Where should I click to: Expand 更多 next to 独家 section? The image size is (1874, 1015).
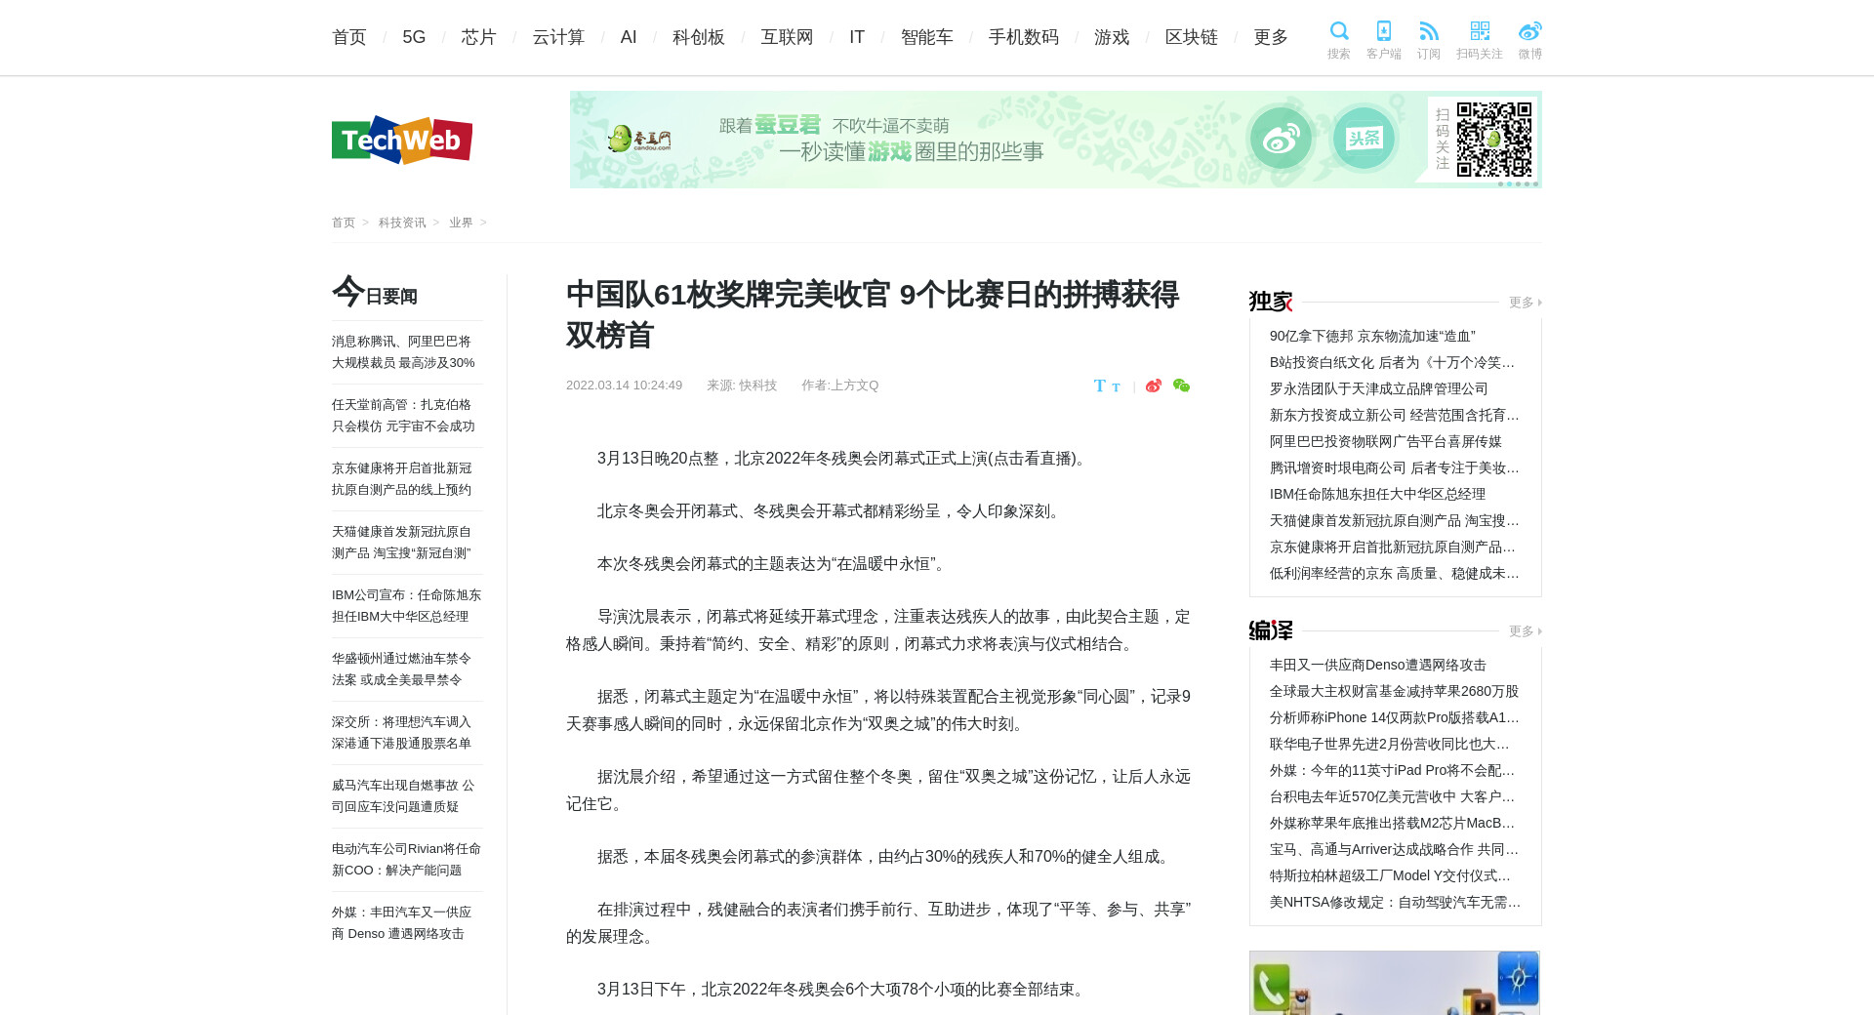tap(1524, 303)
